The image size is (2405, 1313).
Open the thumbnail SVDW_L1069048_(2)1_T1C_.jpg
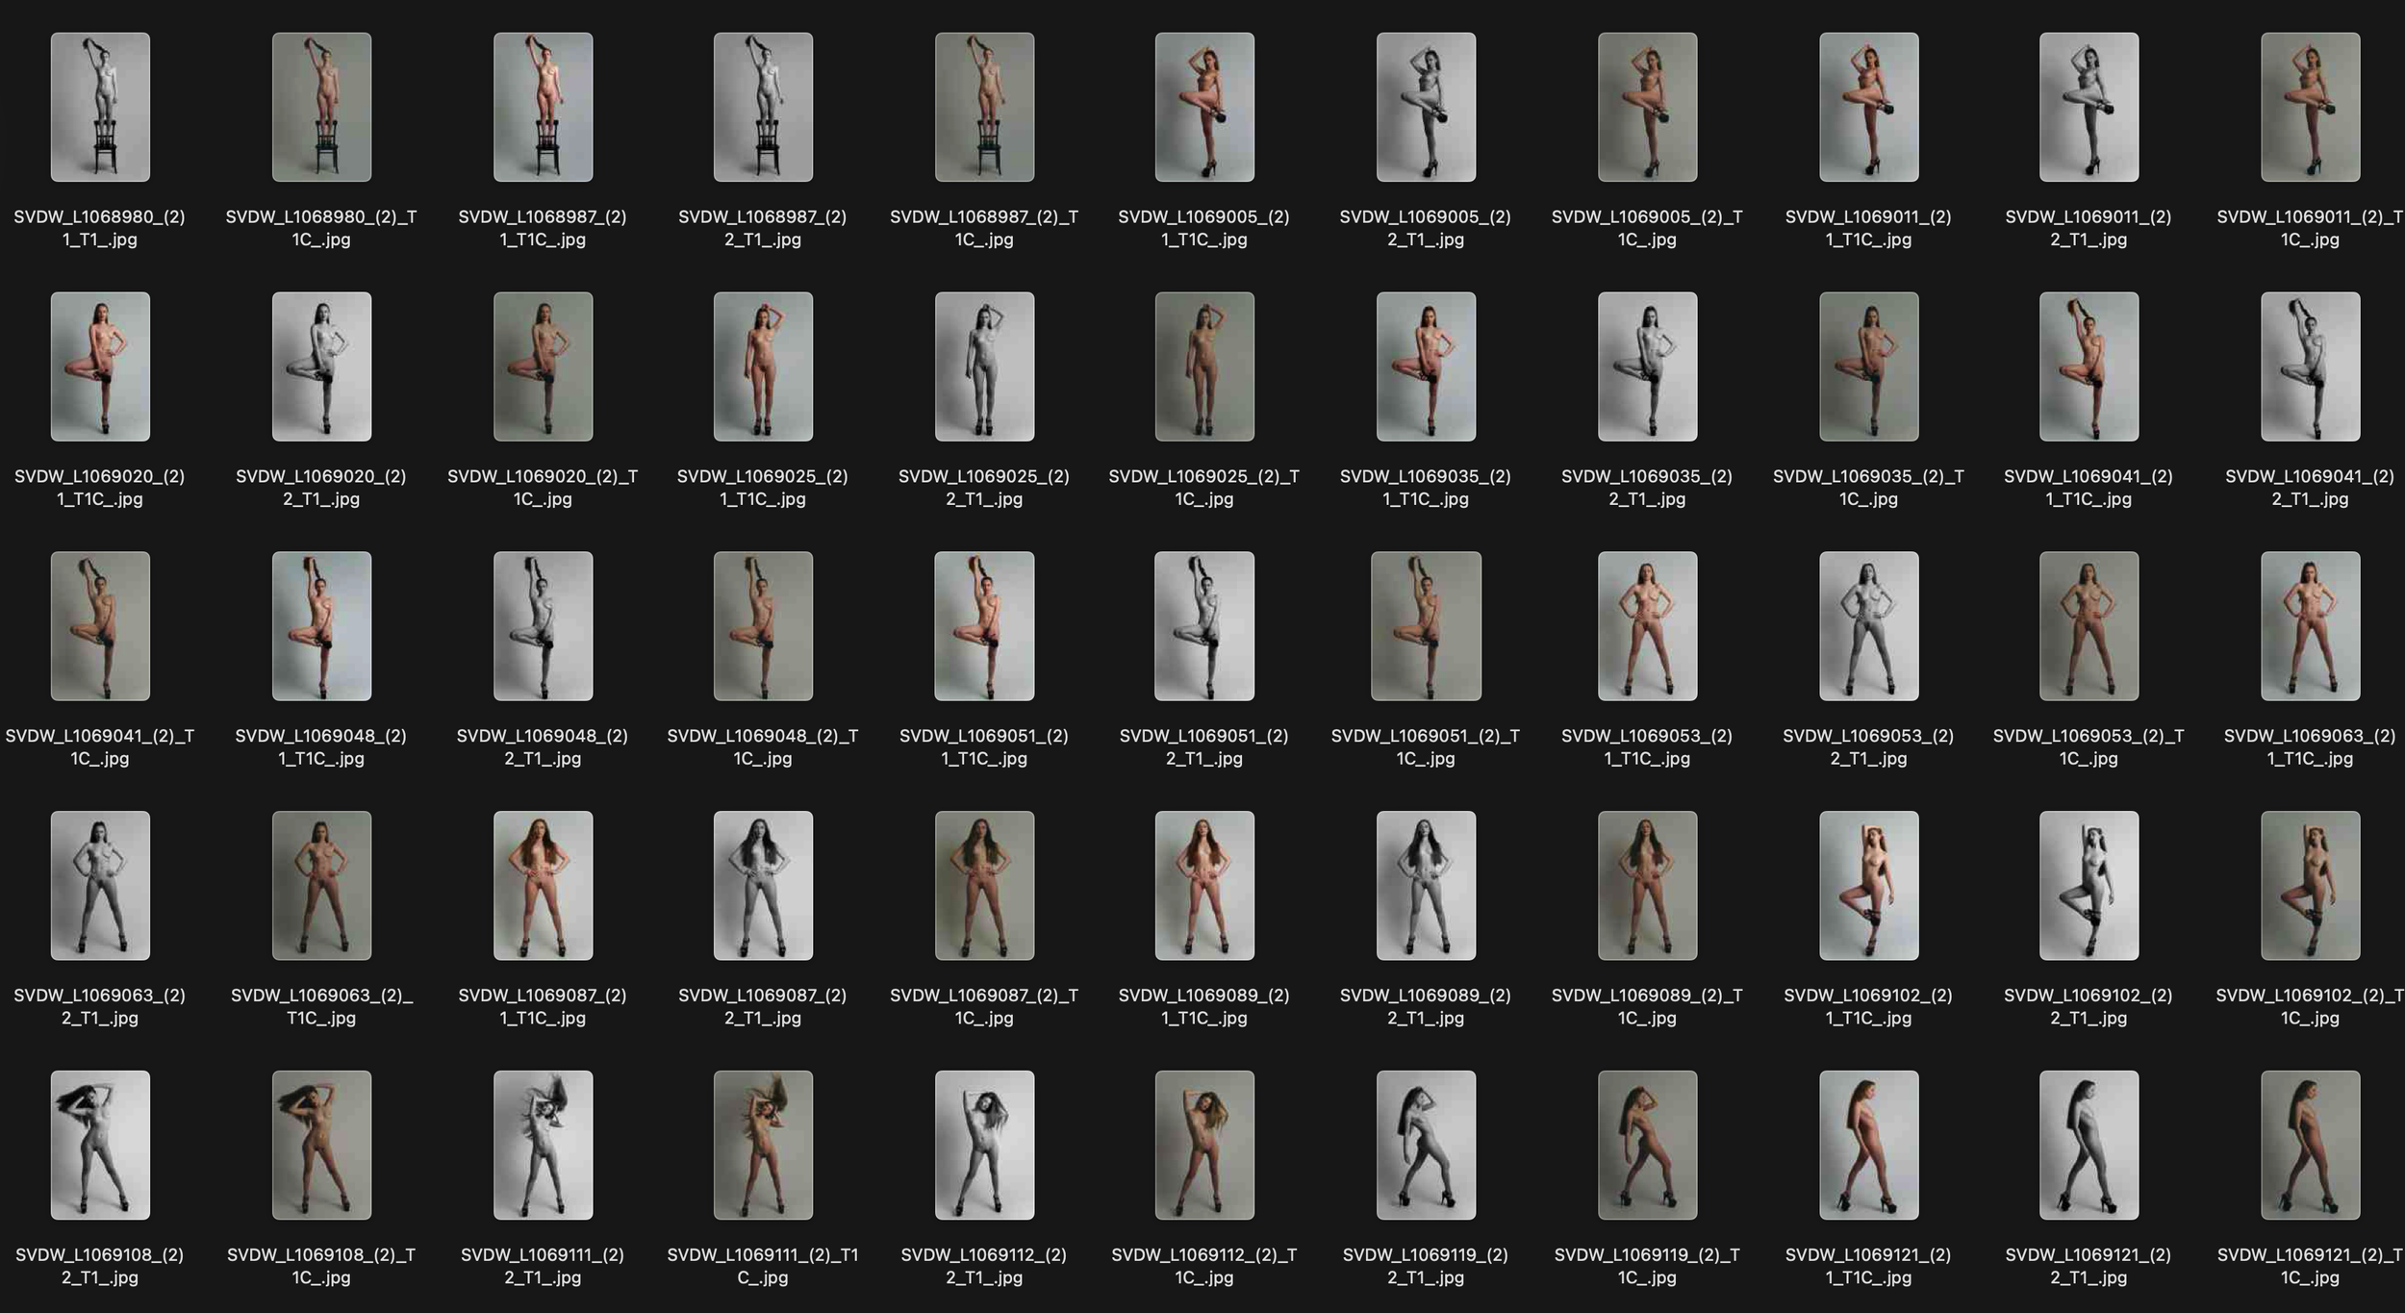click(x=322, y=625)
